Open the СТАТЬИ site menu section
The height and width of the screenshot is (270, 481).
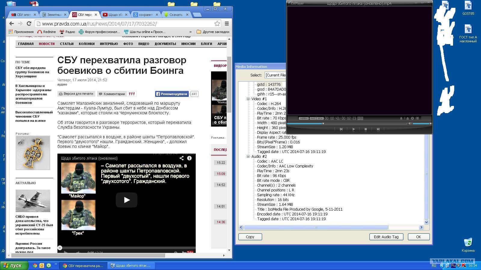click(x=67, y=44)
